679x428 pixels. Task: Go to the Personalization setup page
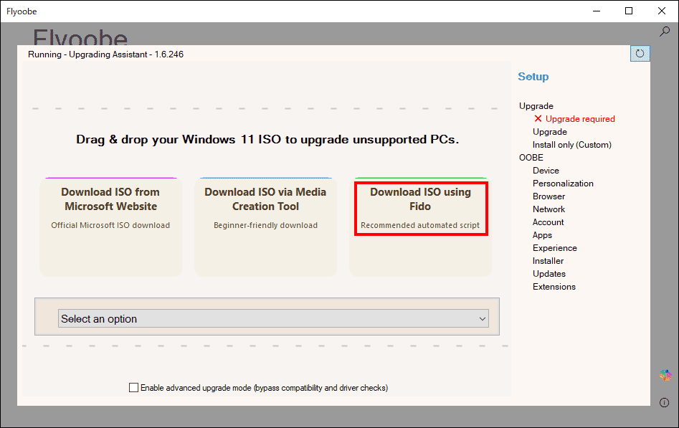[x=563, y=184]
